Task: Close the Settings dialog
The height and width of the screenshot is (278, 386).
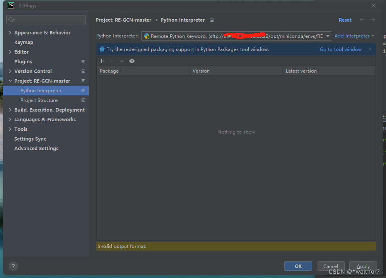Action: [x=374, y=5]
